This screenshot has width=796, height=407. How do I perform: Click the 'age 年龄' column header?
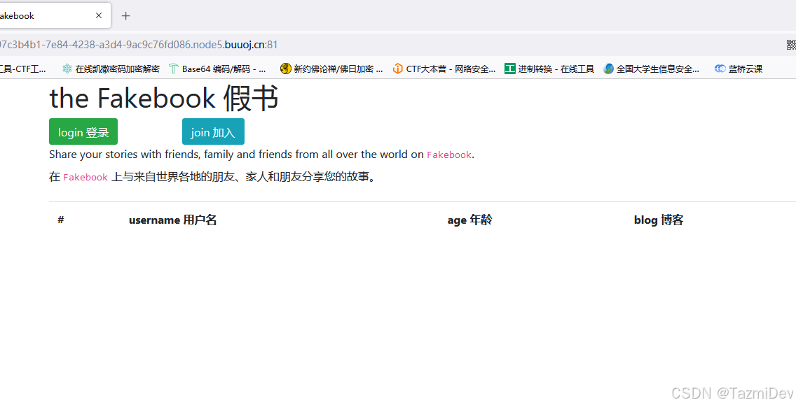click(x=469, y=220)
